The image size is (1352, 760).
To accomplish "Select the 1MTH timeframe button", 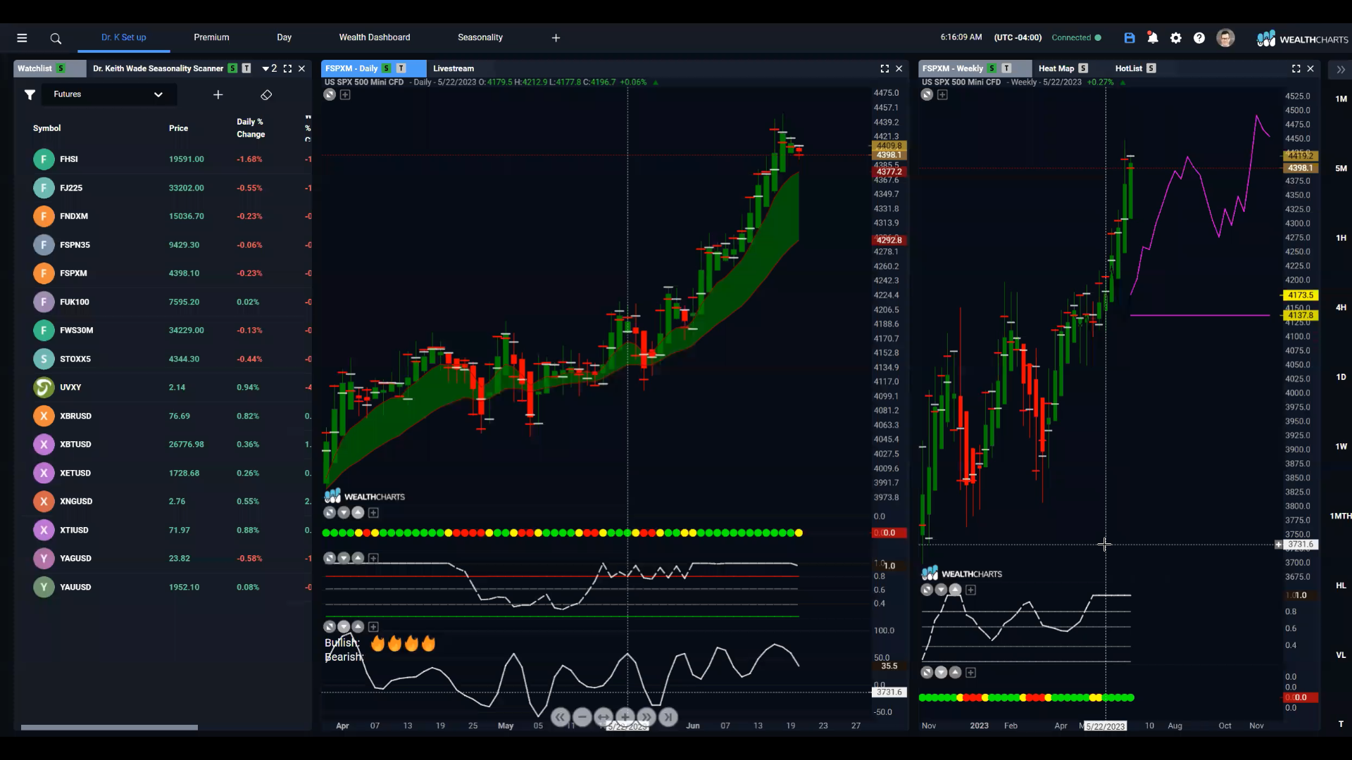I will click(1340, 517).
